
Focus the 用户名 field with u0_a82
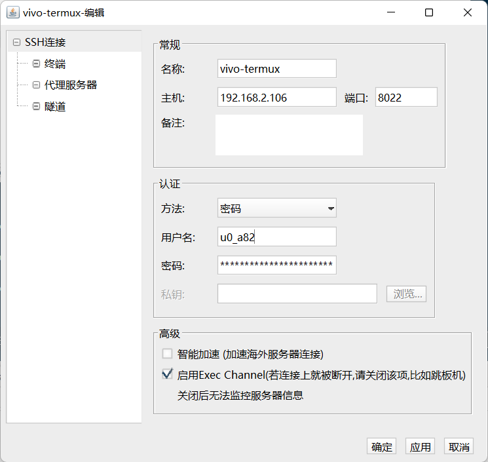tap(276, 237)
